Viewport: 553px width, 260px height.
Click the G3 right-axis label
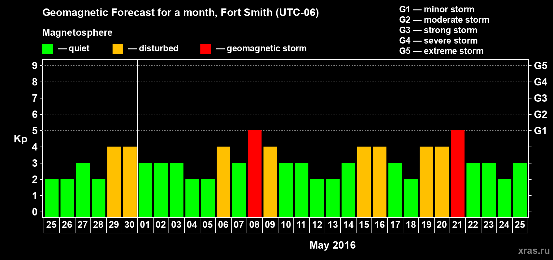click(540, 98)
